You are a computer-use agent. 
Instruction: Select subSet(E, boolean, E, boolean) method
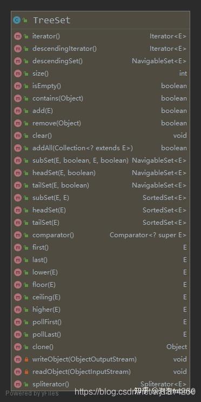(x=81, y=160)
